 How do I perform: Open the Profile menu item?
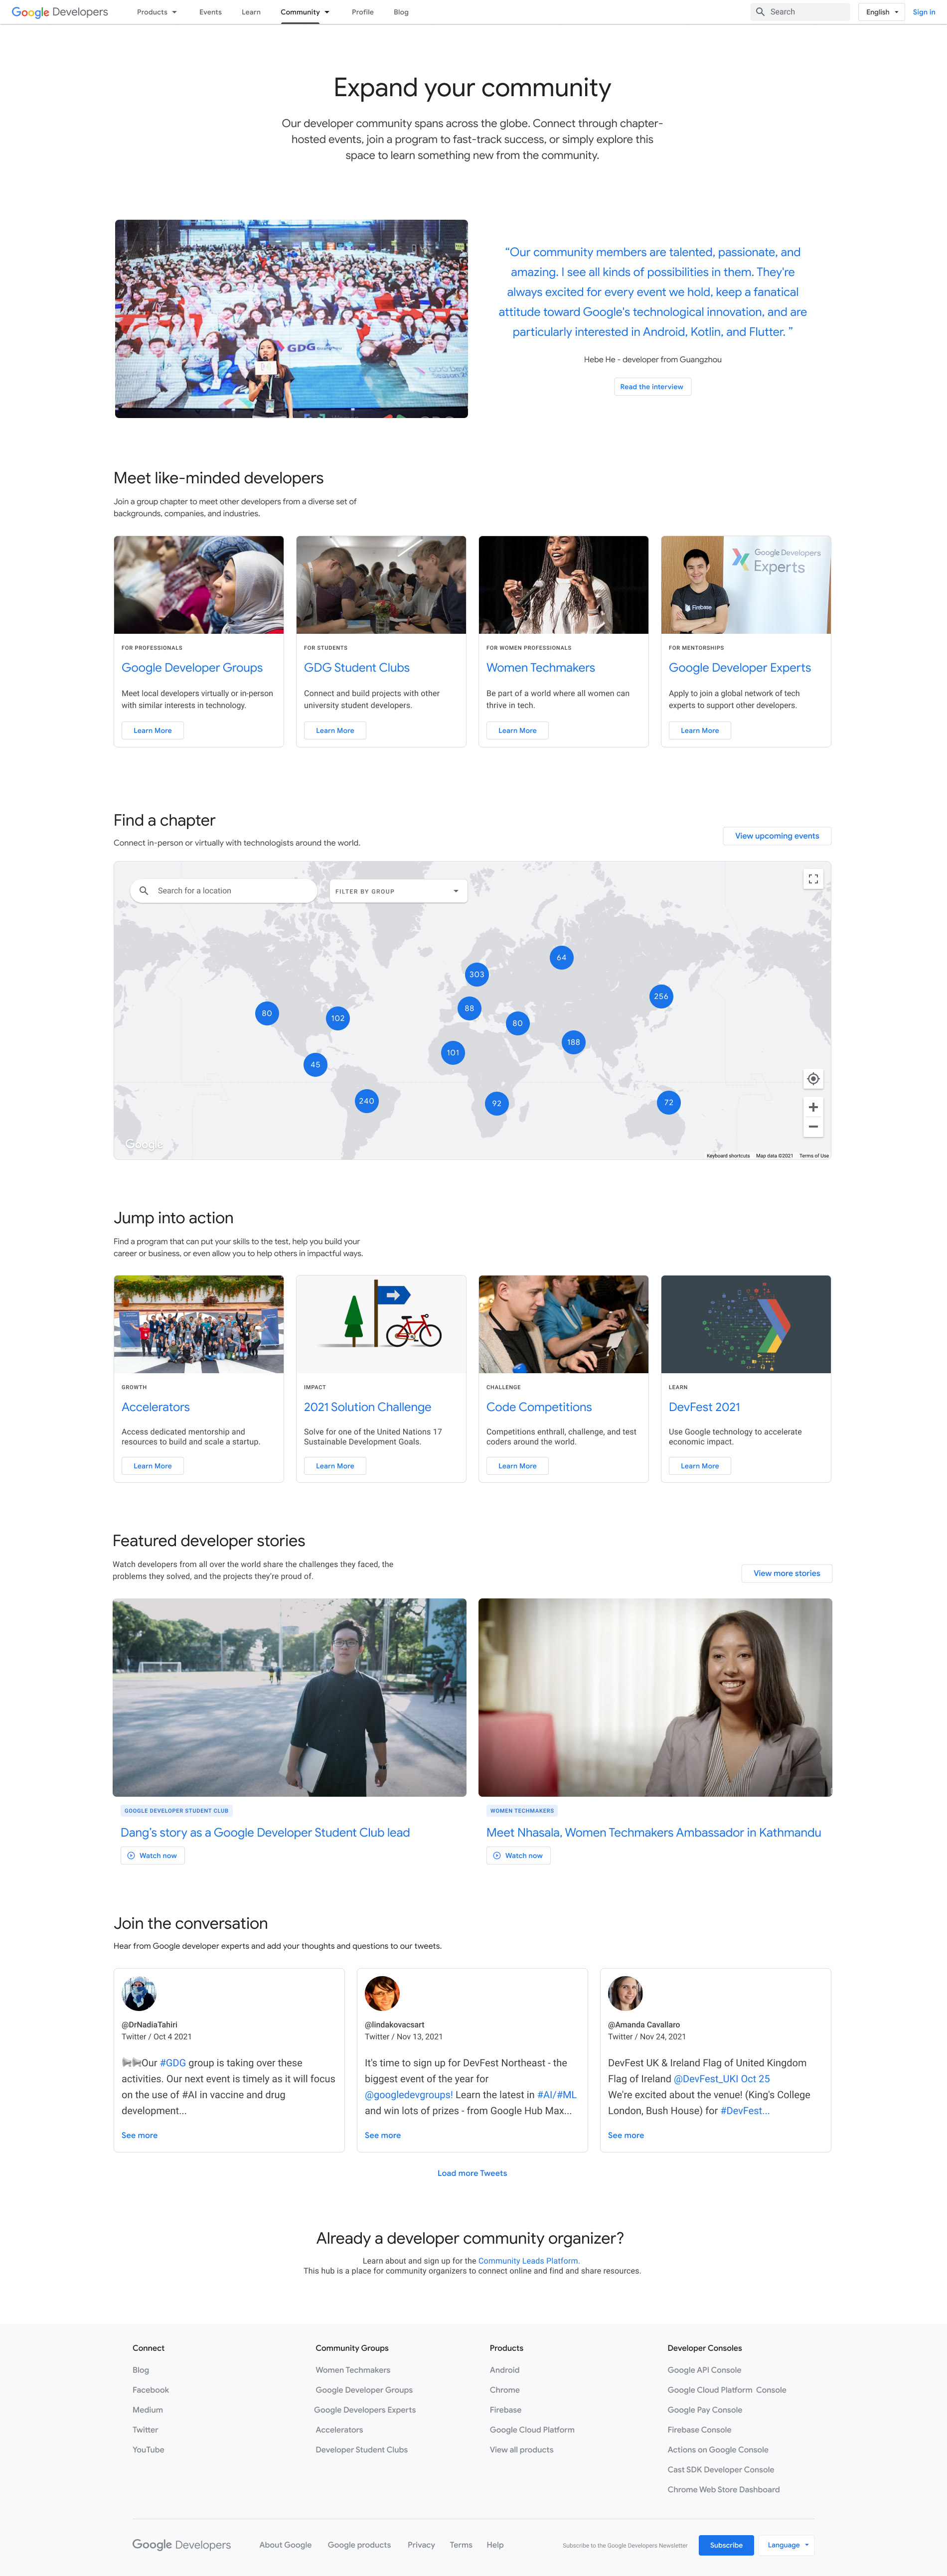coord(363,12)
